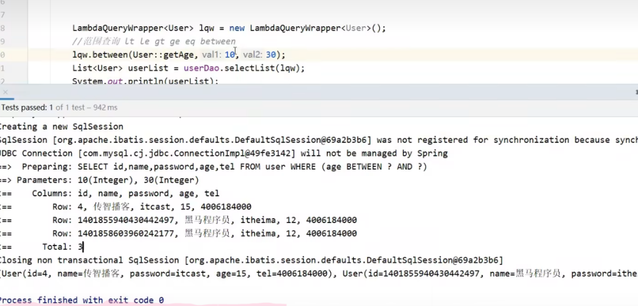Screen dimensions: 638x306
Task: Place cursor on User::getAge method reference
Action: coord(166,55)
